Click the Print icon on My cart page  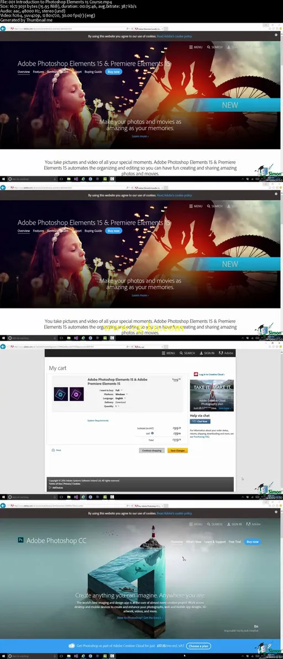pyautogui.click(x=53, y=450)
